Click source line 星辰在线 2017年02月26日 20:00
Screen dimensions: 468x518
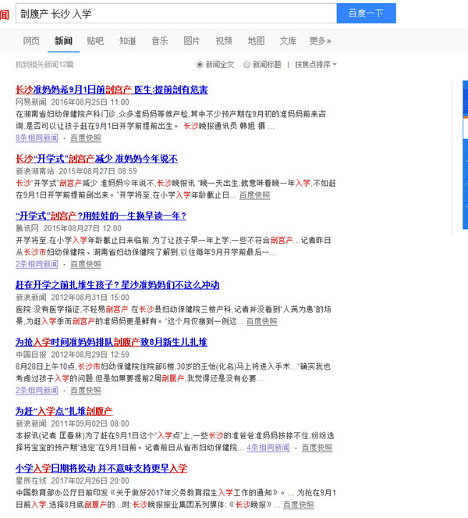click(x=73, y=480)
